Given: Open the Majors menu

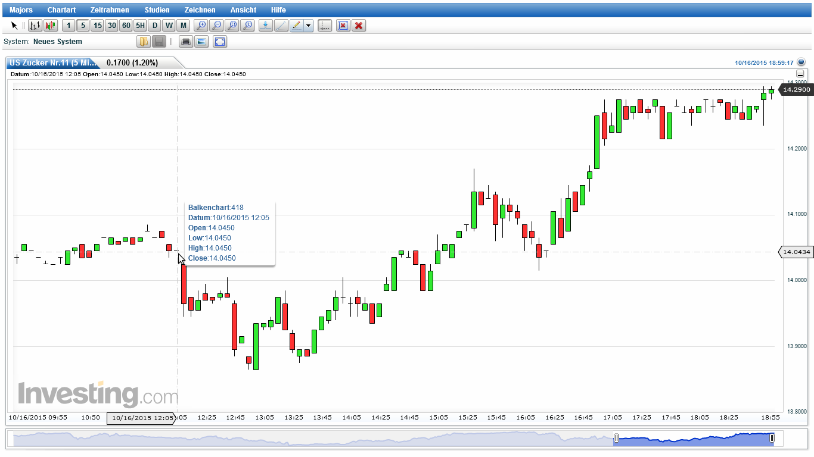Looking at the screenshot, I should click(x=21, y=10).
